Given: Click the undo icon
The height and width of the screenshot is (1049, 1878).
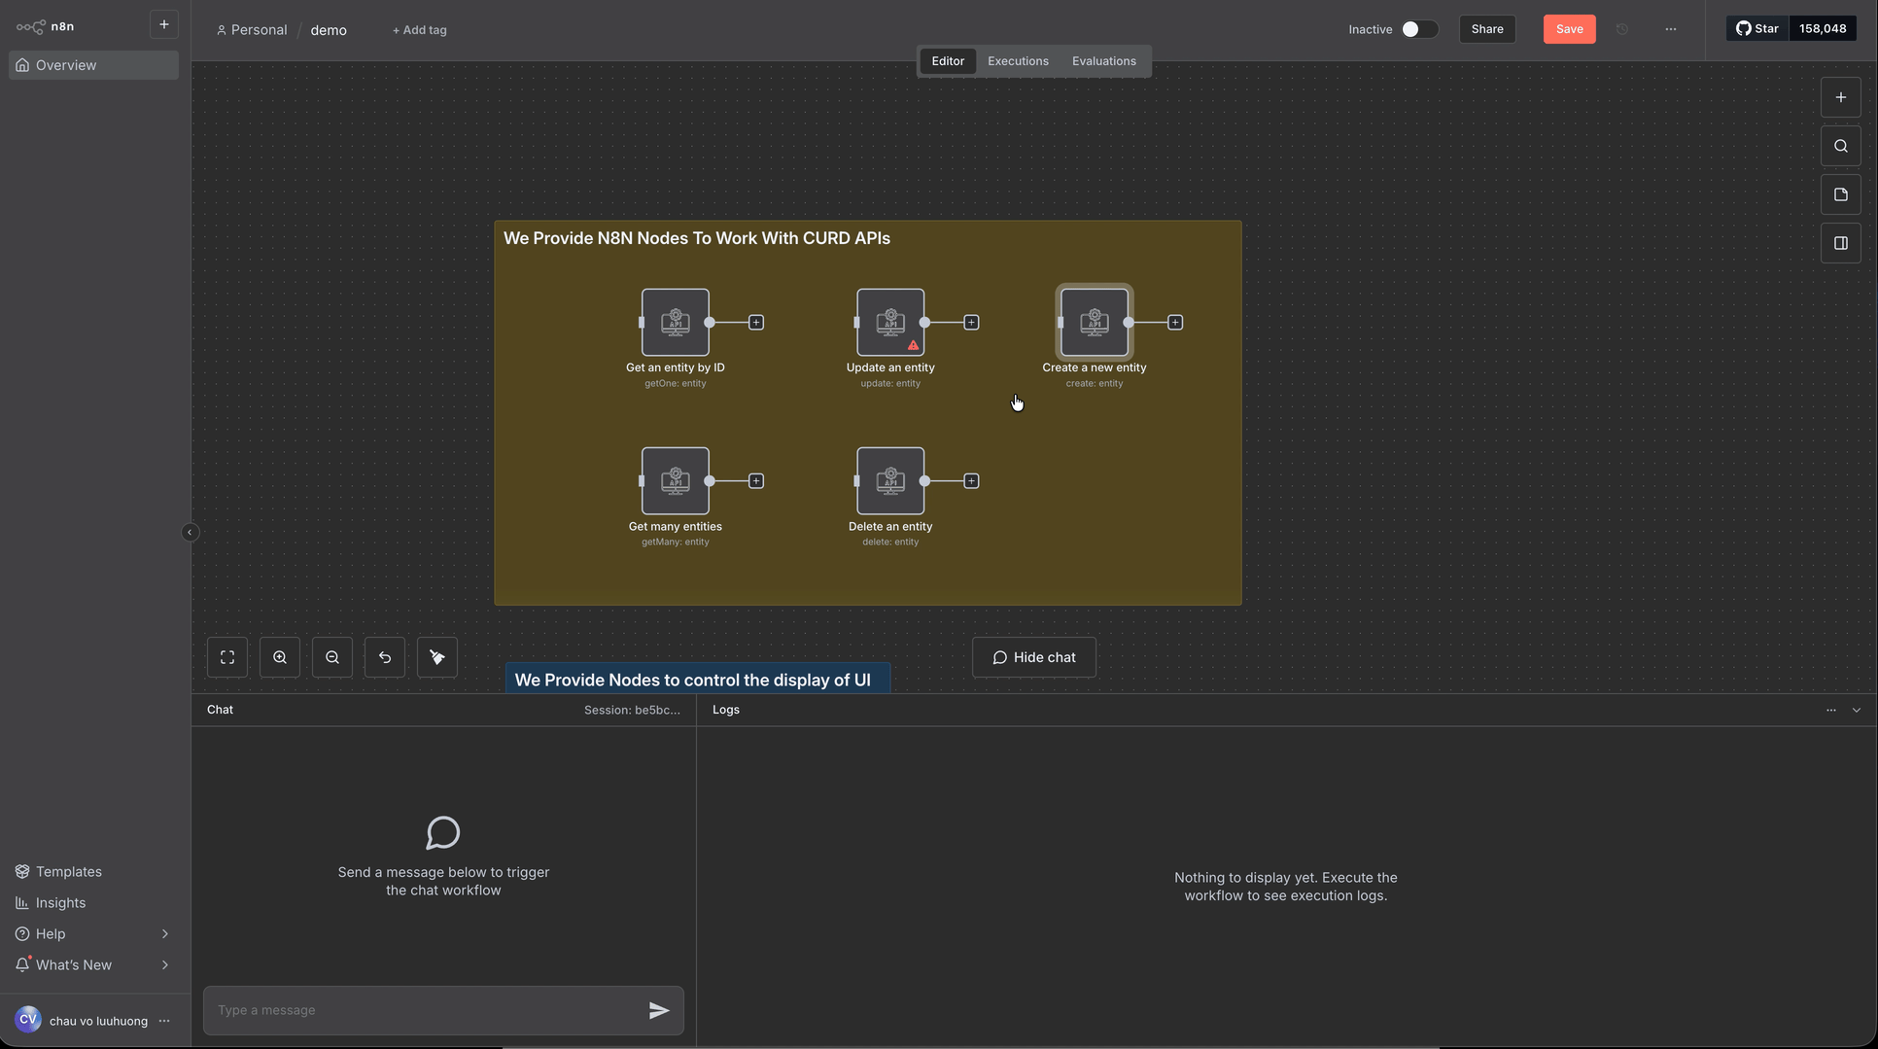Looking at the screenshot, I should point(384,656).
